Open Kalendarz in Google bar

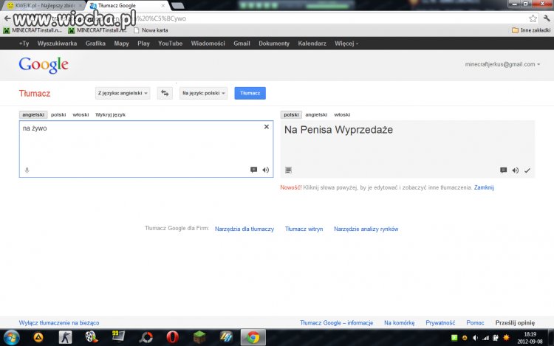[312, 44]
